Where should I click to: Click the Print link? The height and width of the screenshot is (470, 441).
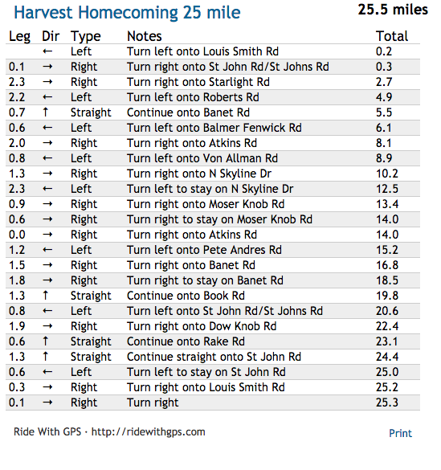[x=400, y=433]
